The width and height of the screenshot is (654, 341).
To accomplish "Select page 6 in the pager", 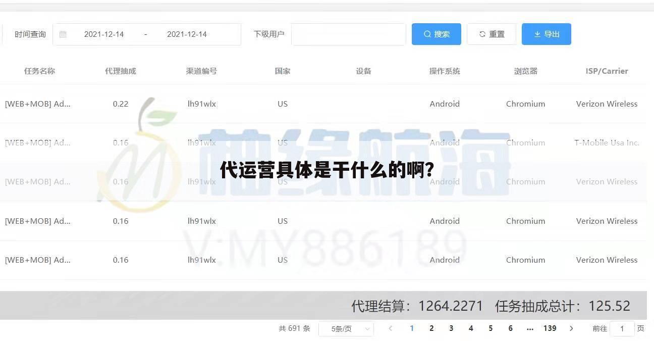I will point(510,328).
